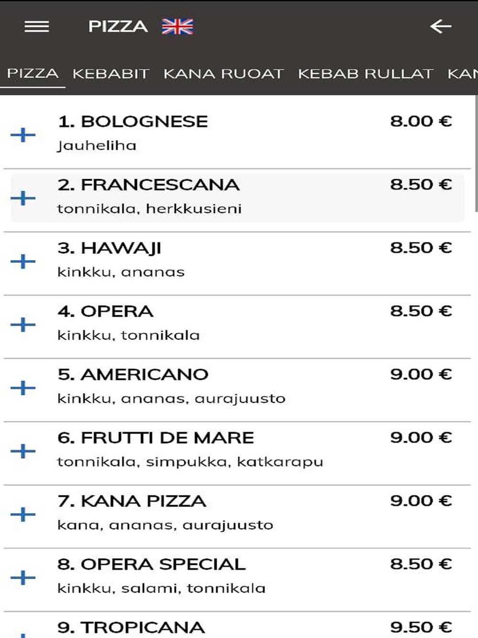Add Bolognese pizza with plus icon
Viewport: 478px width, 638px height.
click(x=23, y=135)
